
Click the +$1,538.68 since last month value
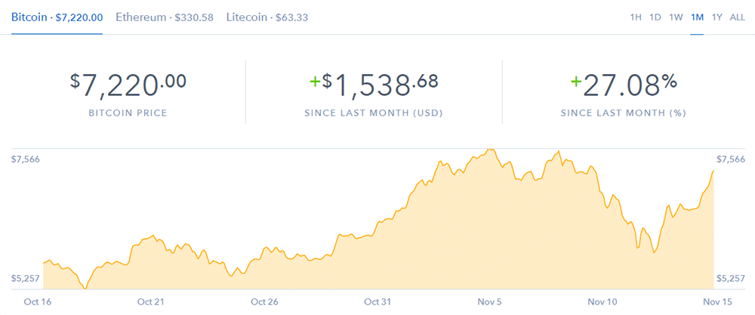pos(374,85)
